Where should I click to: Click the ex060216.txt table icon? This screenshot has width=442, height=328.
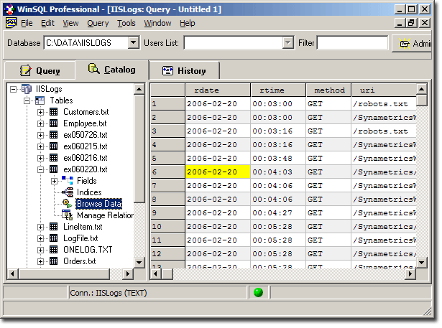click(54, 158)
